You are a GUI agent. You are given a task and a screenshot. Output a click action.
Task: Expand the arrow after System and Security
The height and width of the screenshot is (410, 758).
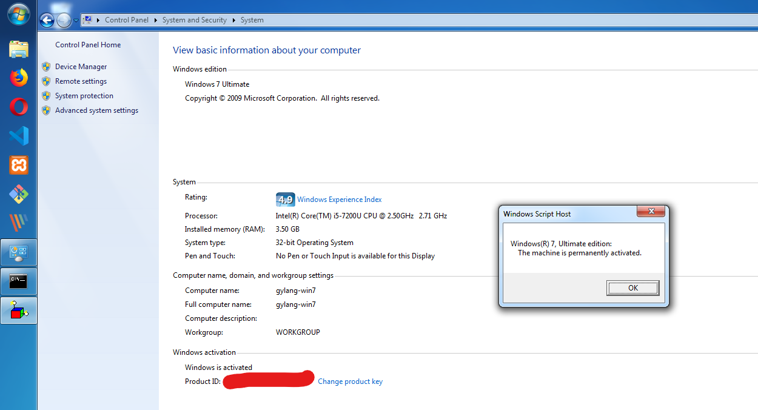[233, 20]
